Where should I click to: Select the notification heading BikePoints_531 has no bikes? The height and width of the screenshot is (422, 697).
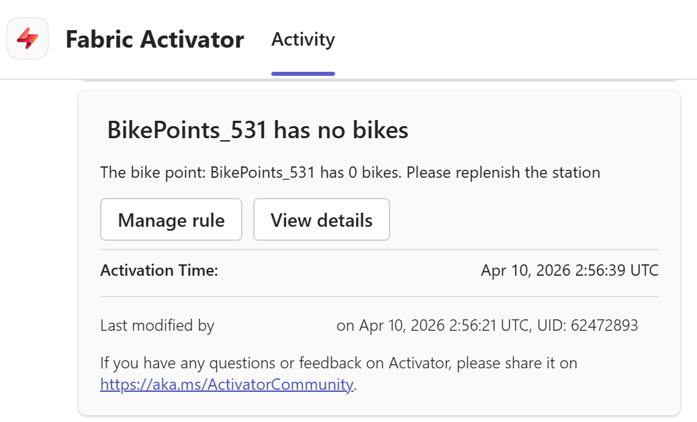pyautogui.click(x=258, y=130)
